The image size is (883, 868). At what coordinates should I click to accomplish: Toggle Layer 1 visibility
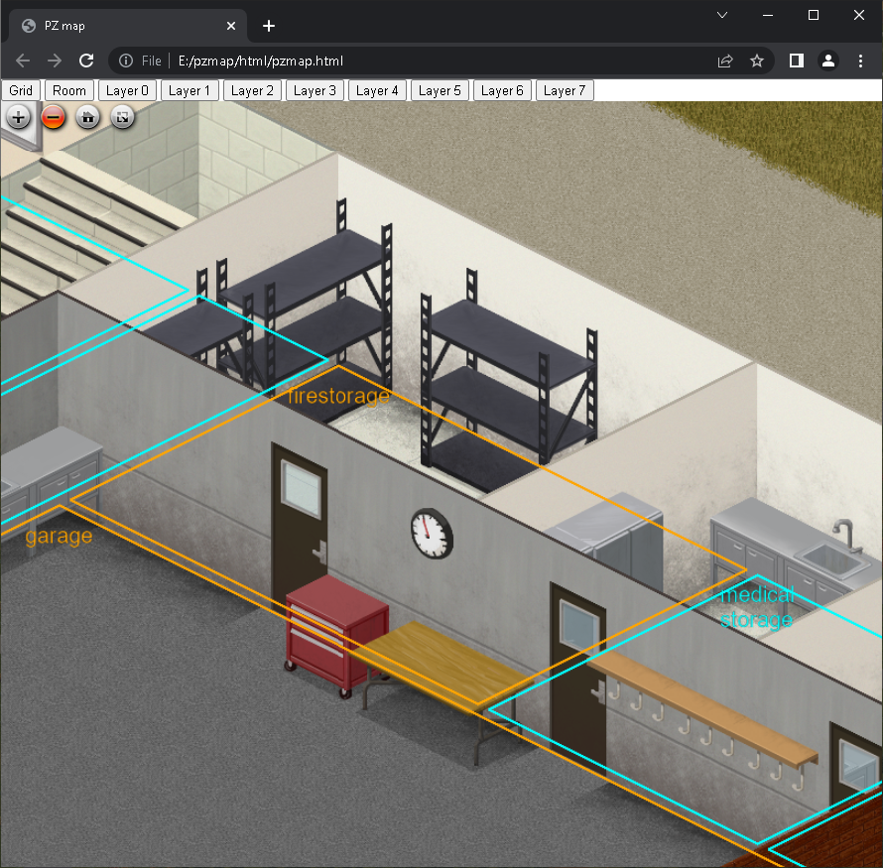coord(189,90)
